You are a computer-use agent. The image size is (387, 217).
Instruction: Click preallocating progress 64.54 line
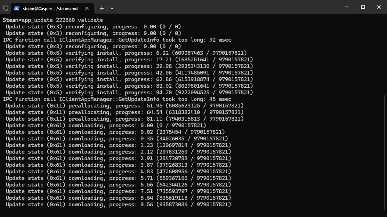point(125,112)
